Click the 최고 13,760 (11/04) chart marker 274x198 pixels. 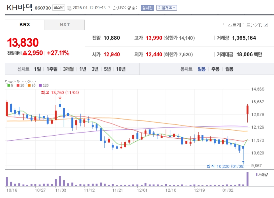[60, 92]
